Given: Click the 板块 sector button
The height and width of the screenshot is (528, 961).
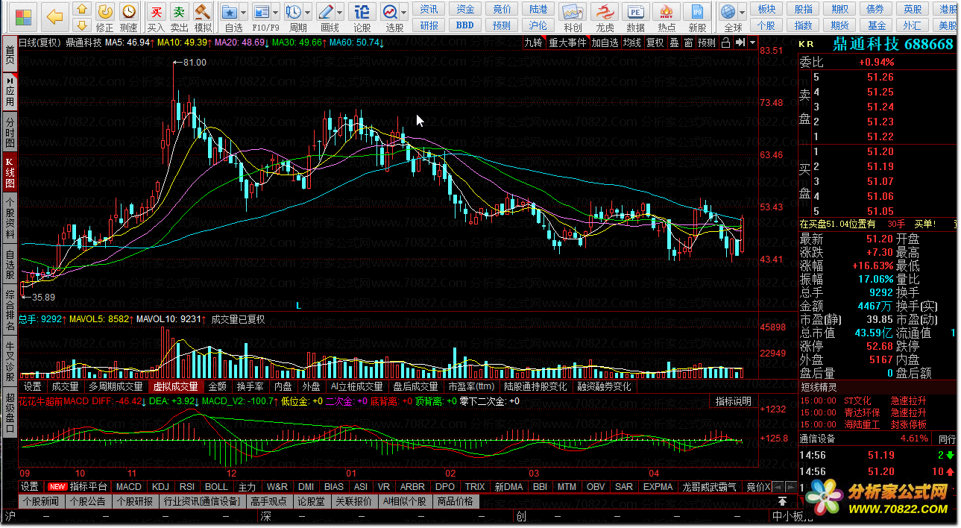Looking at the screenshot, I should click(x=766, y=9).
